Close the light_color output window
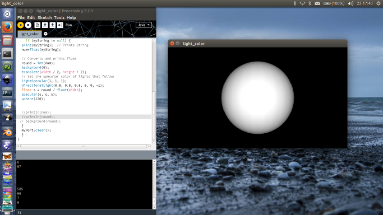Screen dimensions: 383x215 click(172, 43)
